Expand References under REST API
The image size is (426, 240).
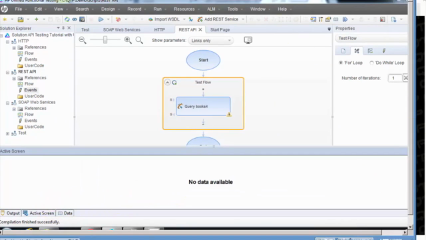point(14,79)
